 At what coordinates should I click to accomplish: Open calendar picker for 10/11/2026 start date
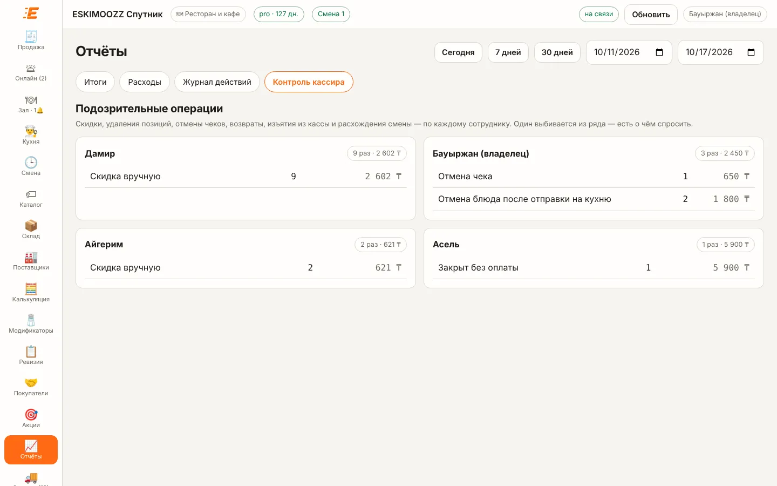coord(659,52)
